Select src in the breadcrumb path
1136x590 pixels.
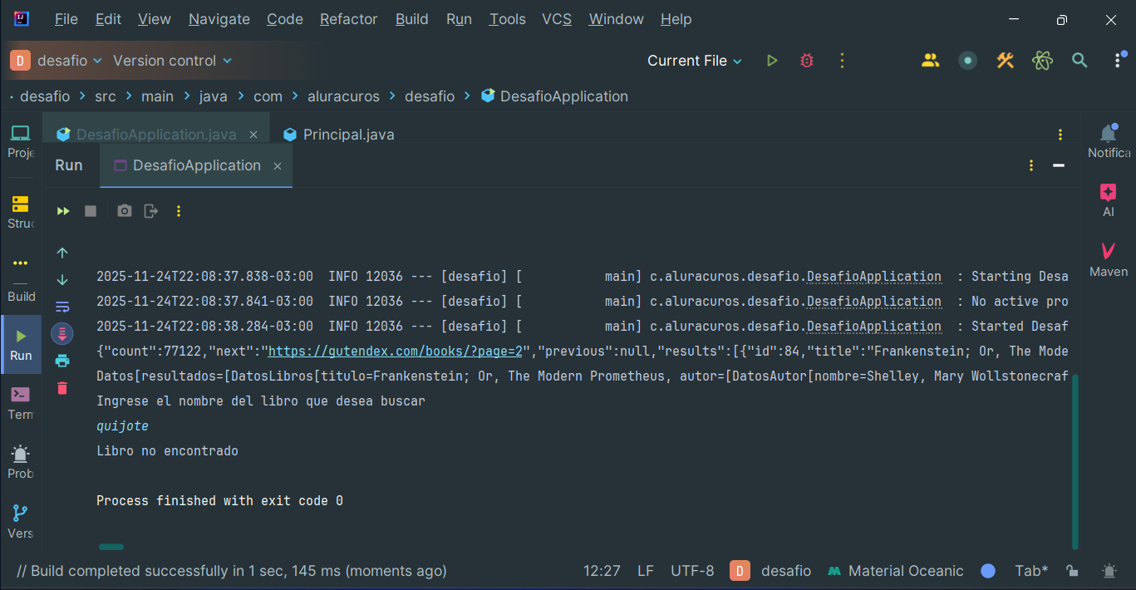click(106, 96)
